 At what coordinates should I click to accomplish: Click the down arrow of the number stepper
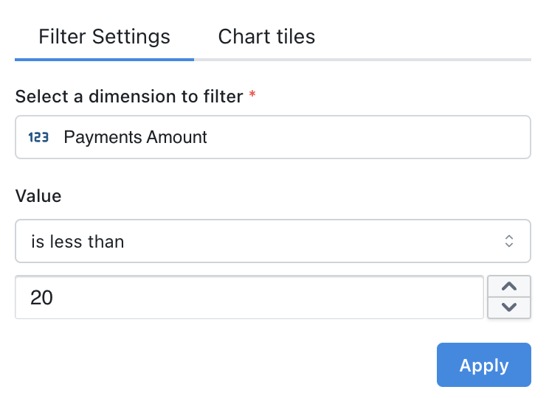click(x=509, y=307)
